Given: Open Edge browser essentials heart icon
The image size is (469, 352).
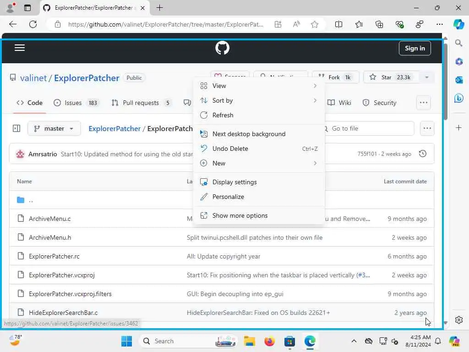Looking at the screenshot, I should 399,24.
